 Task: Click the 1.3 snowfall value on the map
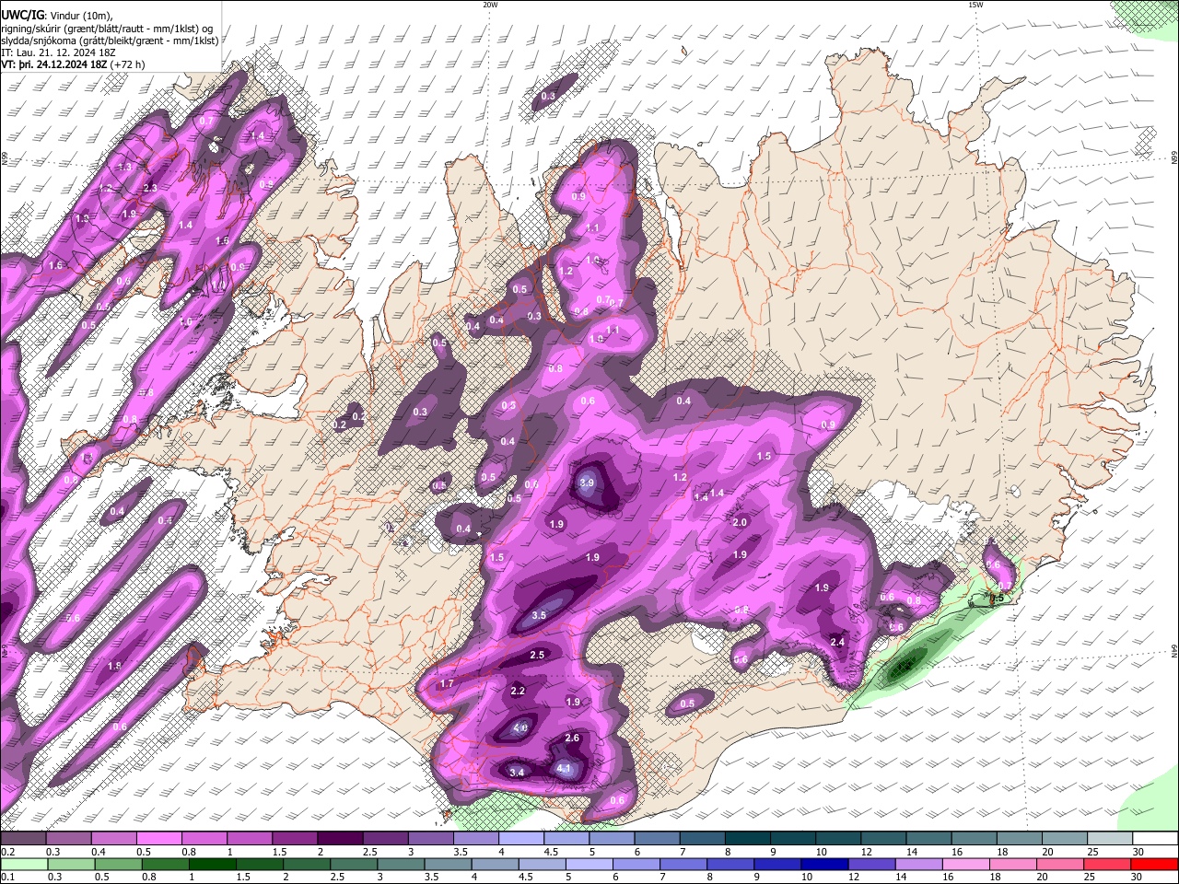tap(126, 167)
